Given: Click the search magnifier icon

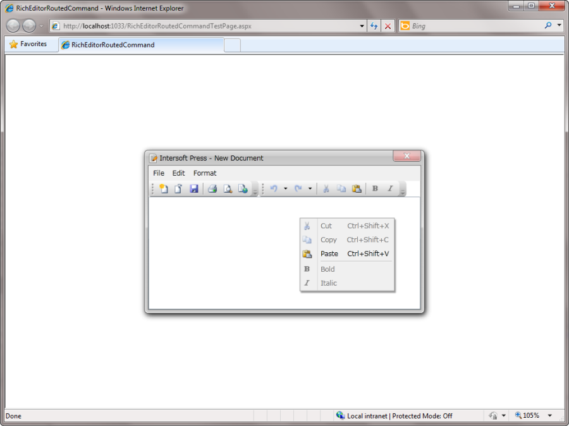Looking at the screenshot, I should [x=548, y=25].
